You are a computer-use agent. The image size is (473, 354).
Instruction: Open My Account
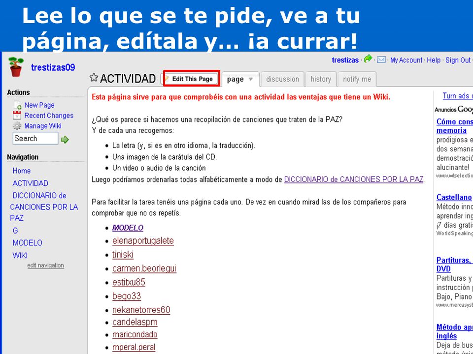(406, 60)
